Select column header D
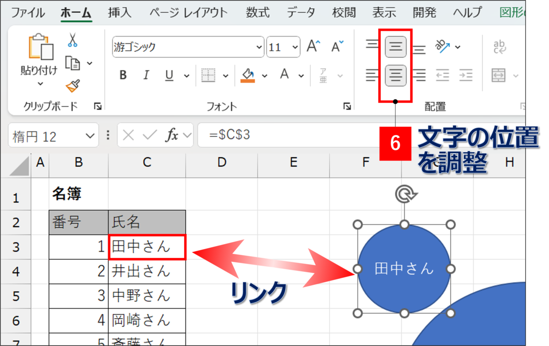Image resolution: width=549 pixels, height=346 pixels. (x=221, y=163)
